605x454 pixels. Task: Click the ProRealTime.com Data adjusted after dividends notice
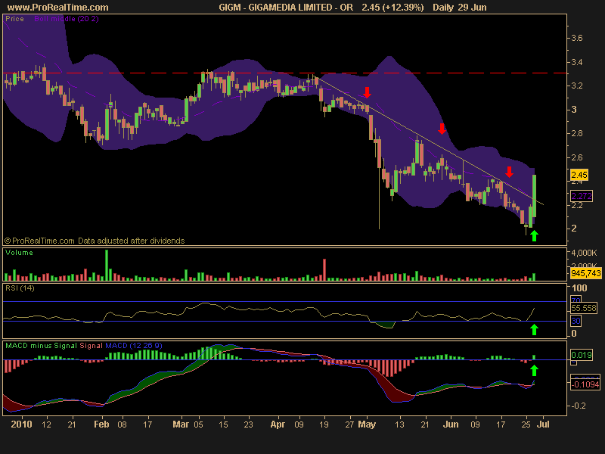coord(95,241)
